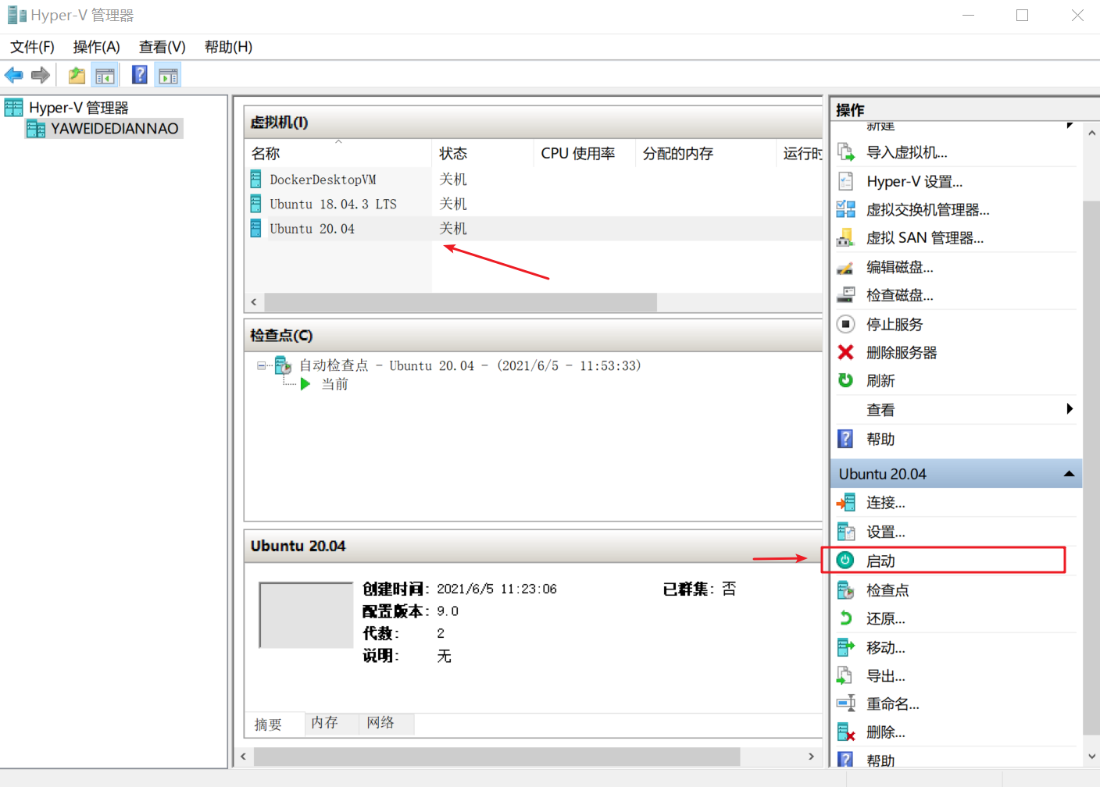The width and height of the screenshot is (1100, 787).
Task: Click the Edit Disk icon
Action: click(846, 267)
